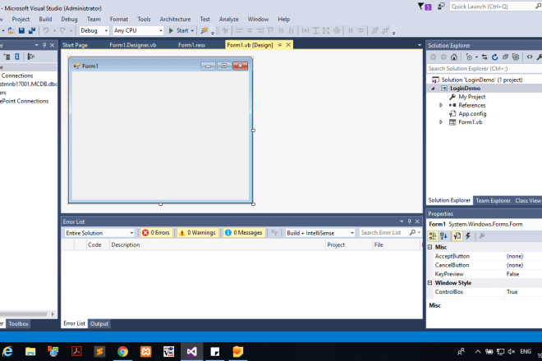The height and width of the screenshot is (361, 542).
Task: Click the Undo arrow icon
Action: point(46,30)
